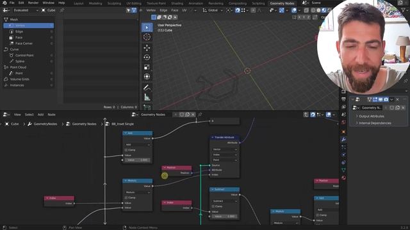Toggle the Clamp checkbox in the Add node

pos(126,150)
